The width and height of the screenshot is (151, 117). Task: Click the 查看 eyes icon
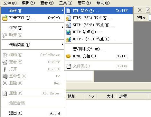coord(5,62)
